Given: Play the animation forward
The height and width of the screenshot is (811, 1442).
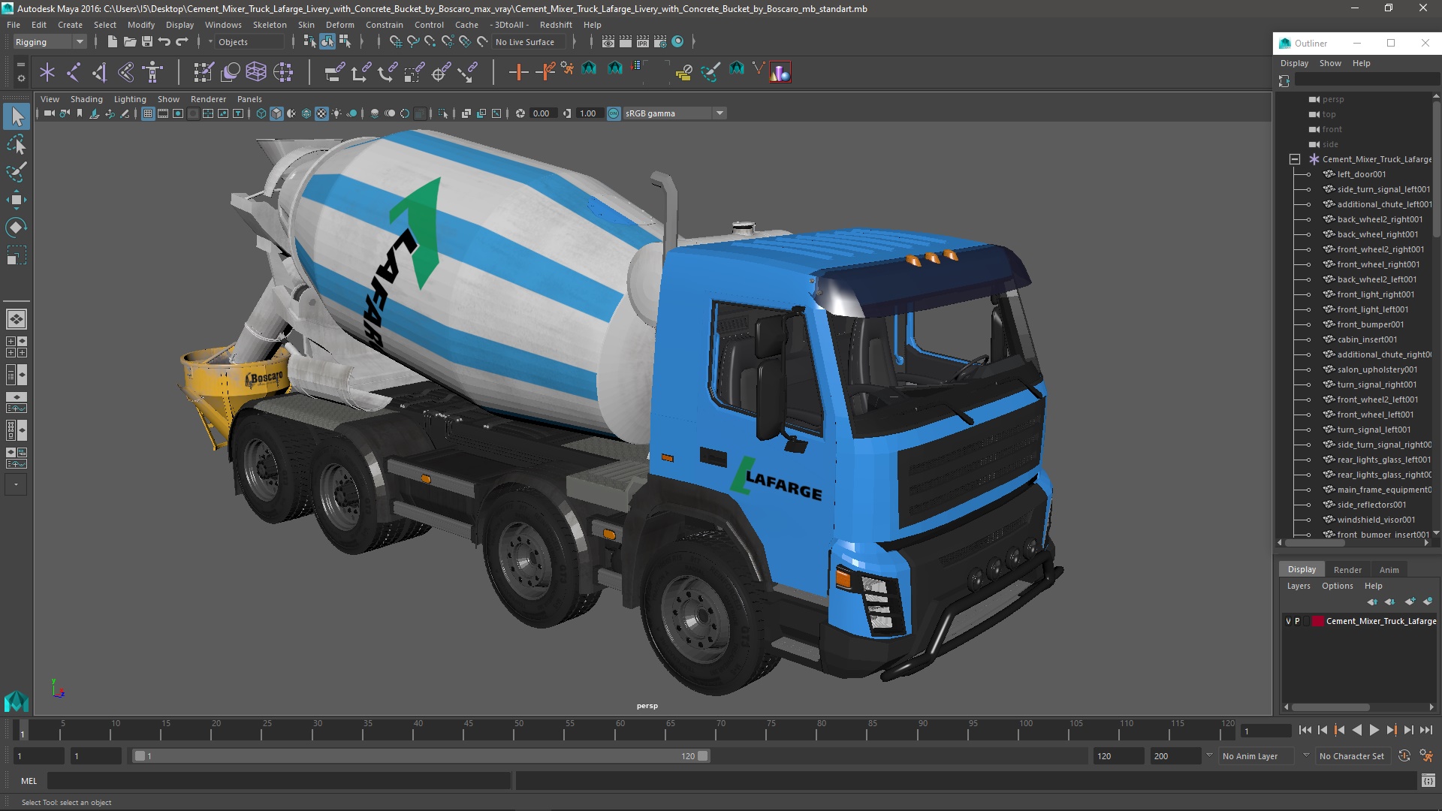Looking at the screenshot, I should point(1374,730).
